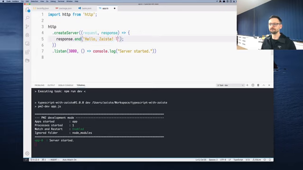Screen dimensions: 303x170
Task: Click the errors and warnings count indicator
Action: click(35, 160)
